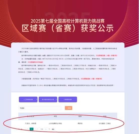Click the page number jump input box
This screenshot has width=139, height=134.
(46, 129)
